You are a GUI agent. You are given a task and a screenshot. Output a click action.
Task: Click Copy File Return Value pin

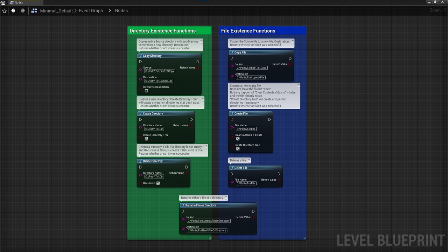click(x=290, y=64)
